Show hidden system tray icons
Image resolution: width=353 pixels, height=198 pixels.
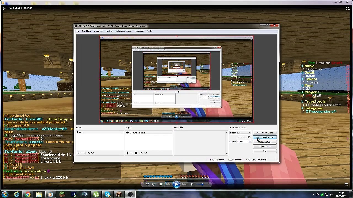pos(313,195)
